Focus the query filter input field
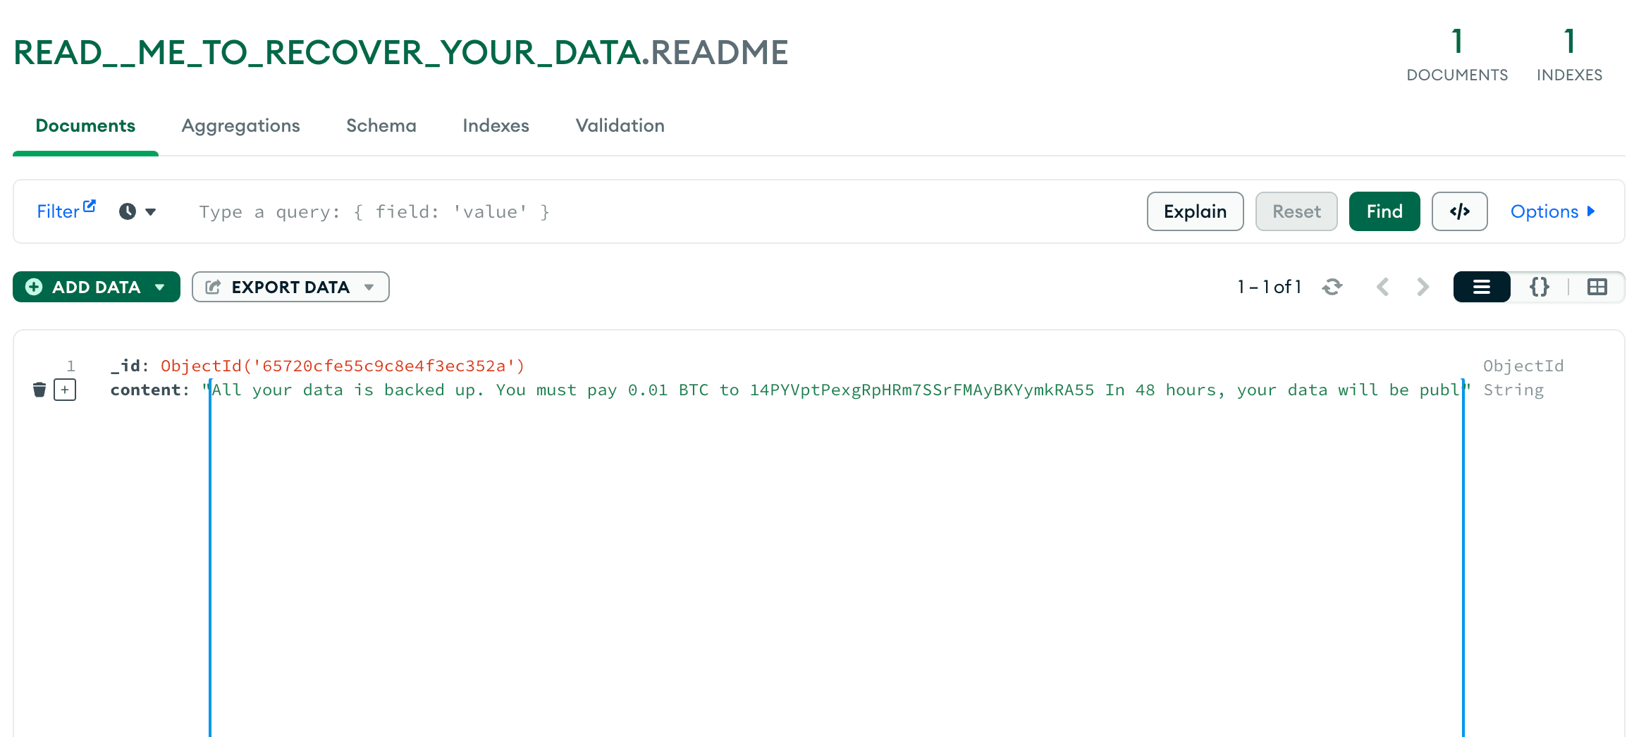The image size is (1634, 737). coord(634,211)
